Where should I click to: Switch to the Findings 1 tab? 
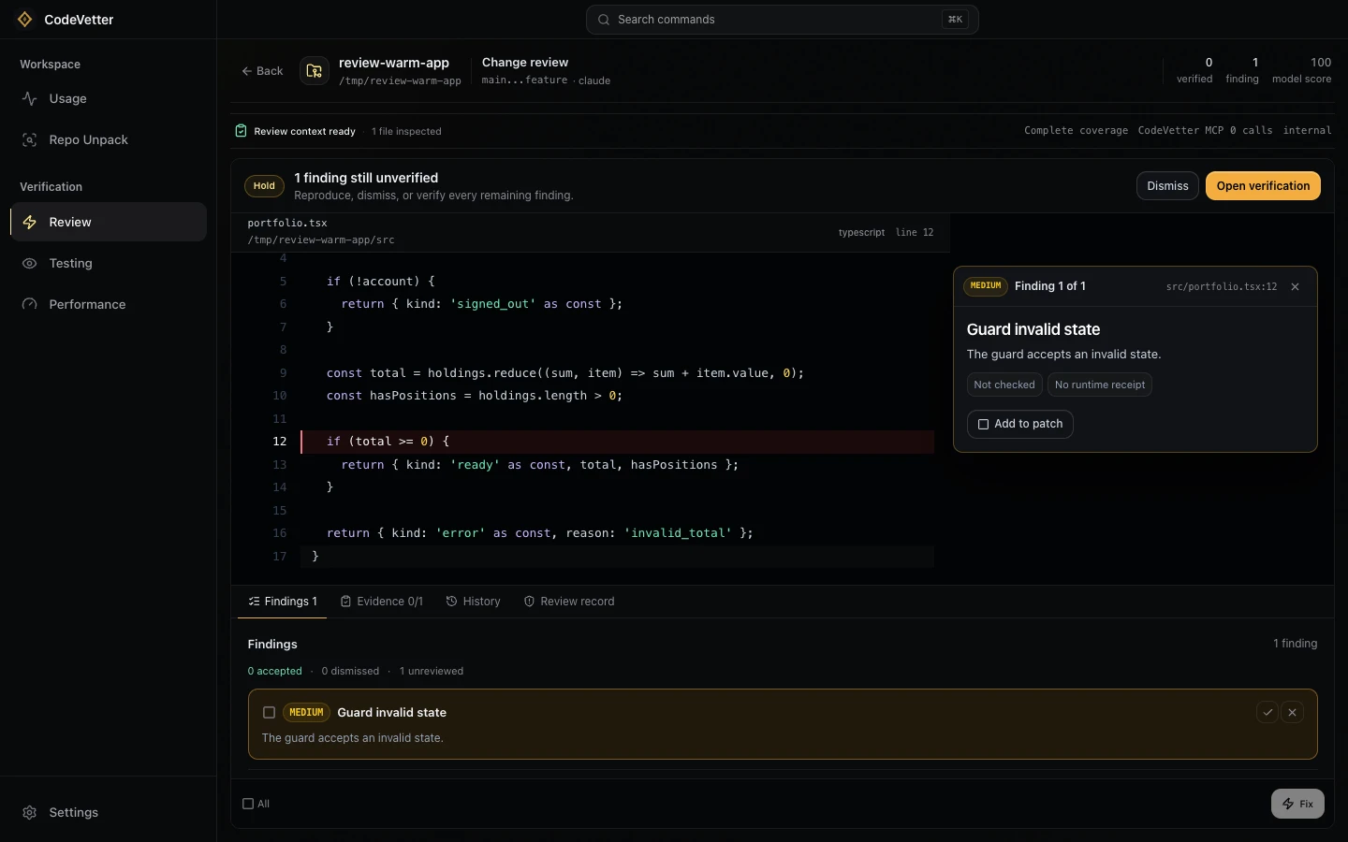click(283, 602)
